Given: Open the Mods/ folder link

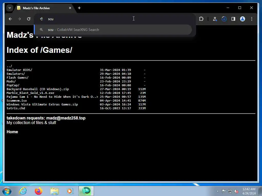Looking at the screenshot, I should (11, 81).
